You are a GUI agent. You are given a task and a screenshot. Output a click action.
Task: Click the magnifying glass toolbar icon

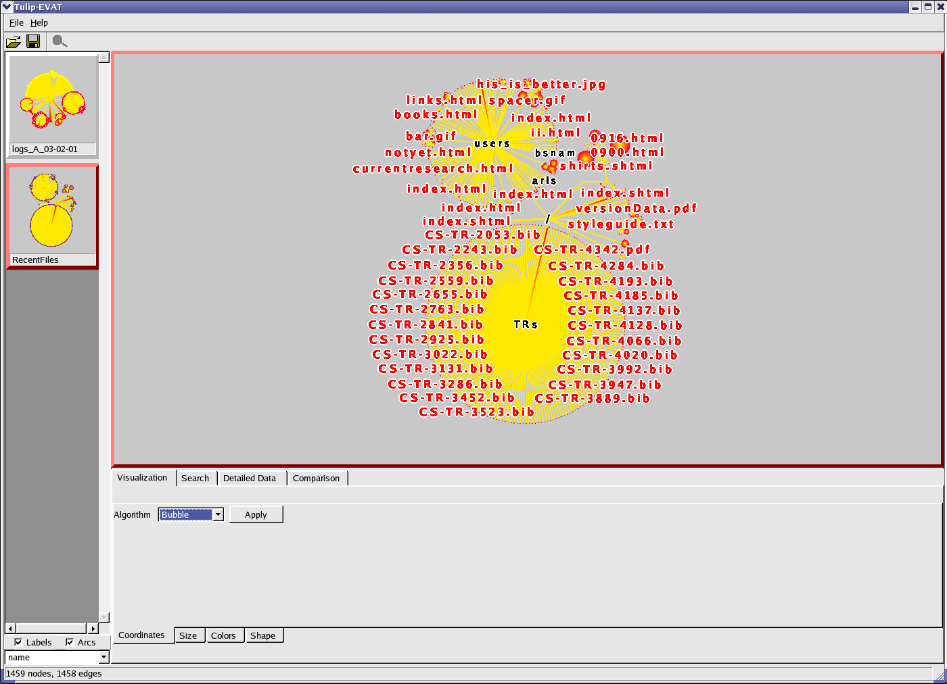pos(60,42)
